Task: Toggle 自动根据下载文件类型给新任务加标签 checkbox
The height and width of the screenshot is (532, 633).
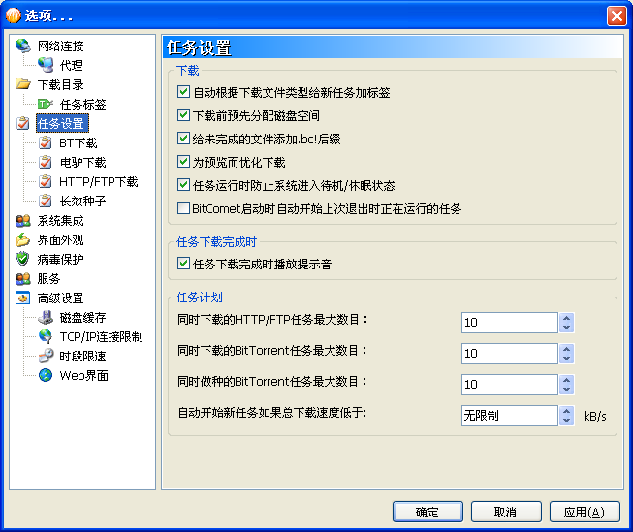Action: click(x=183, y=92)
